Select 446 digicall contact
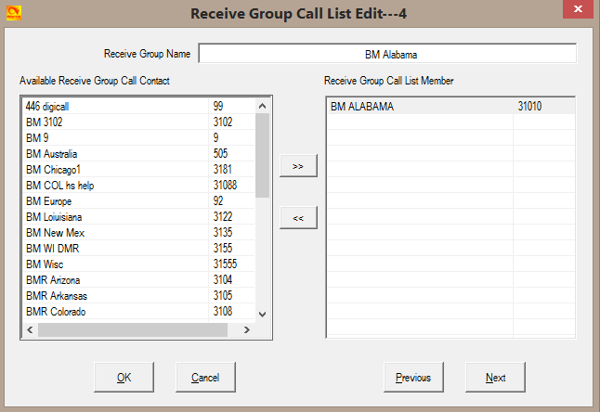 47,107
